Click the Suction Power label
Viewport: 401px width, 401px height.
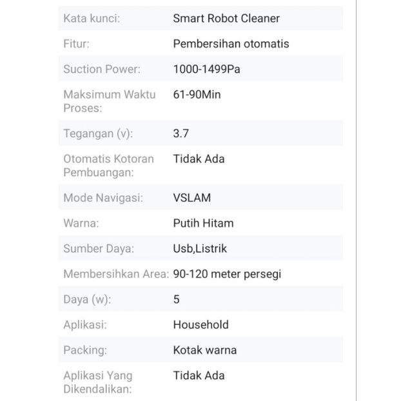point(102,70)
